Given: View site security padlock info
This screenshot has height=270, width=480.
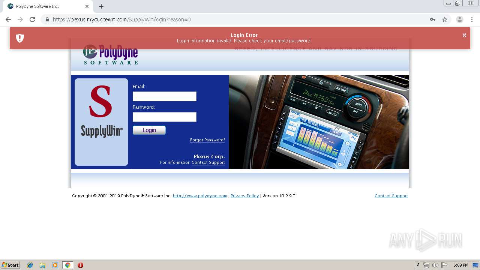Looking at the screenshot, I should coord(47,19).
